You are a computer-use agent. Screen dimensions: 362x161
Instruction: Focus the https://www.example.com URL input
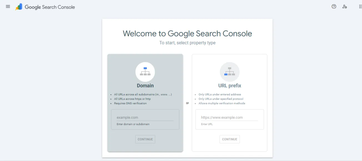point(230,117)
